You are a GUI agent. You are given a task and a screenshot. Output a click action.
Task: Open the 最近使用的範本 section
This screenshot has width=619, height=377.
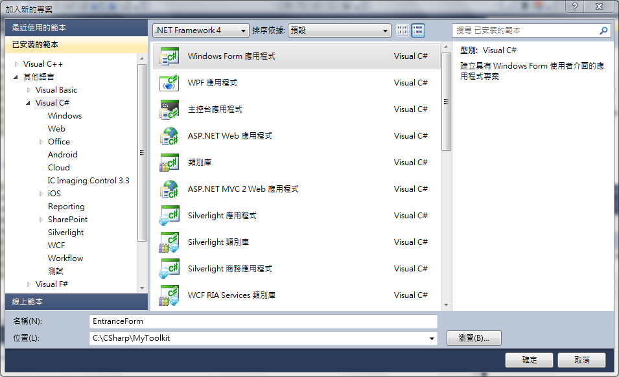coord(76,28)
